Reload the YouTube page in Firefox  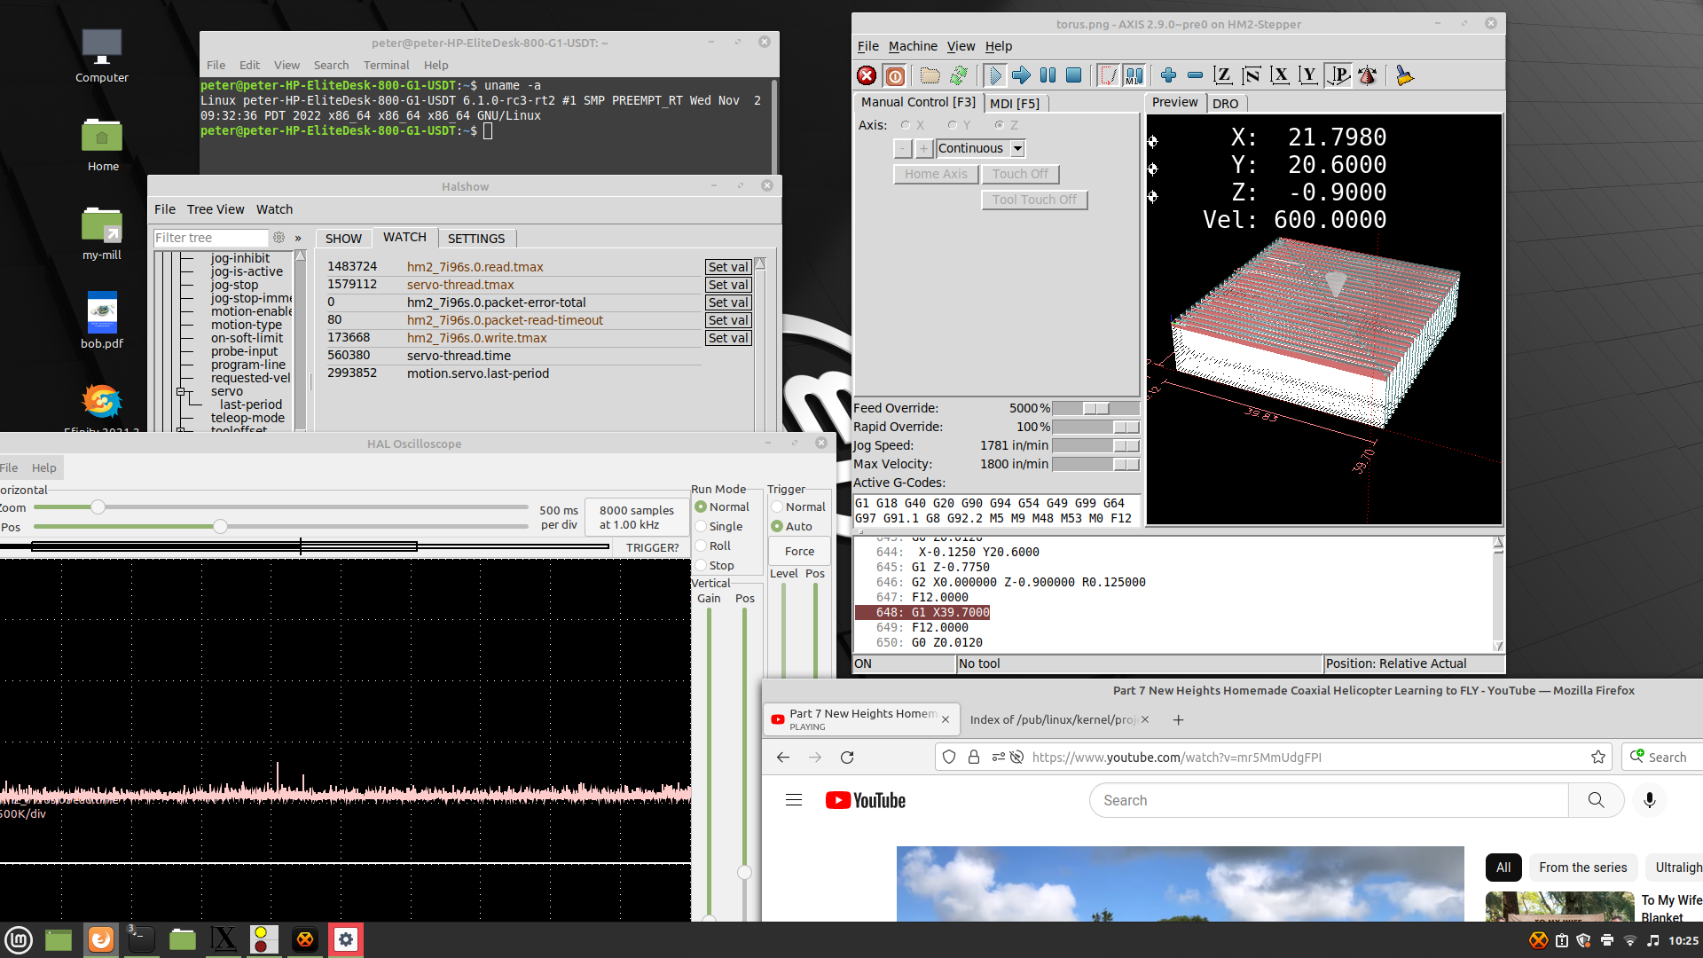click(847, 758)
